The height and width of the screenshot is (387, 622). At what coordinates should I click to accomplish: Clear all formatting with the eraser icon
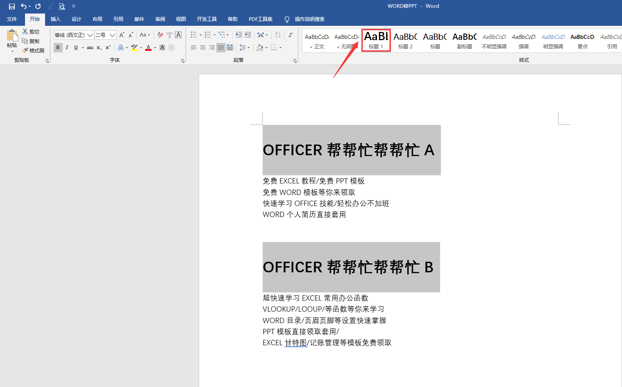pyautogui.click(x=160, y=35)
